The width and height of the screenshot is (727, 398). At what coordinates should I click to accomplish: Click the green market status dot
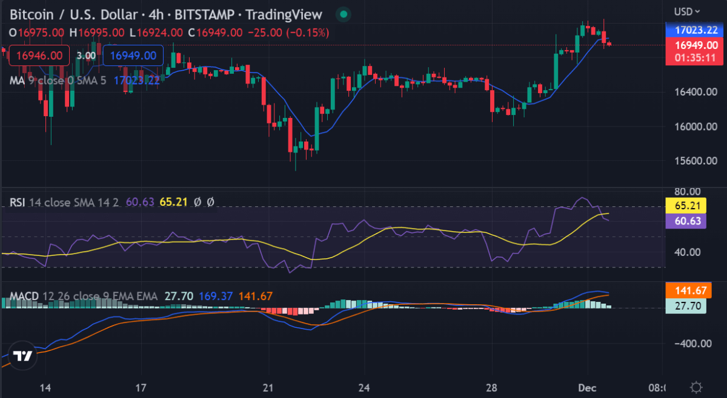point(344,15)
